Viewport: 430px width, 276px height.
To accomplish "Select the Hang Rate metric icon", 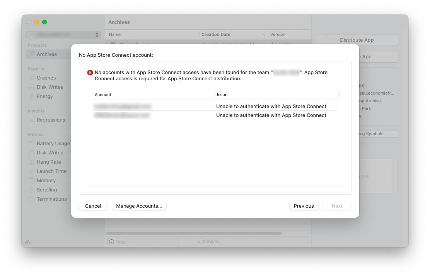I will (x=31, y=162).
